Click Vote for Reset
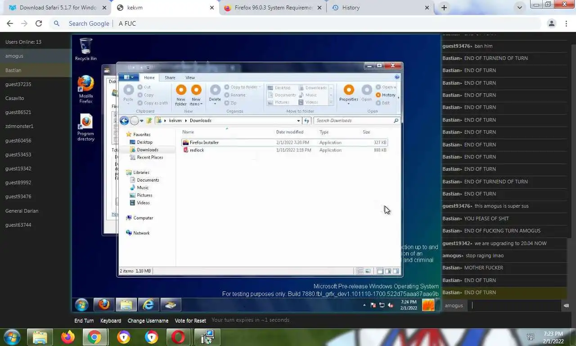The height and width of the screenshot is (346, 576). (190, 321)
